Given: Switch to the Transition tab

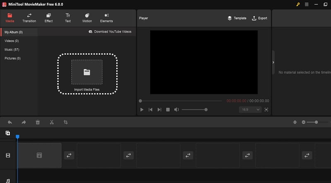Looking at the screenshot, I should click(x=29, y=18).
